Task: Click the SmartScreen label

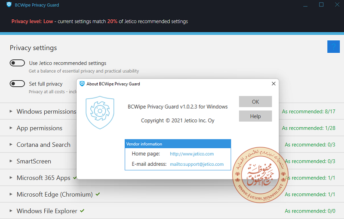Action: tap(34, 161)
